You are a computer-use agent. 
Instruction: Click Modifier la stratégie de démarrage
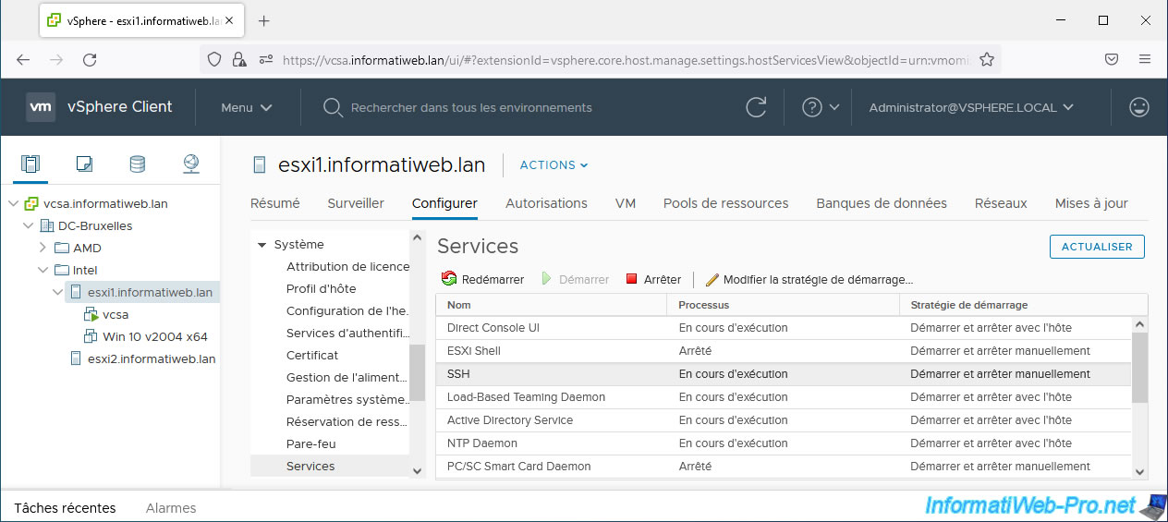coord(809,279)
